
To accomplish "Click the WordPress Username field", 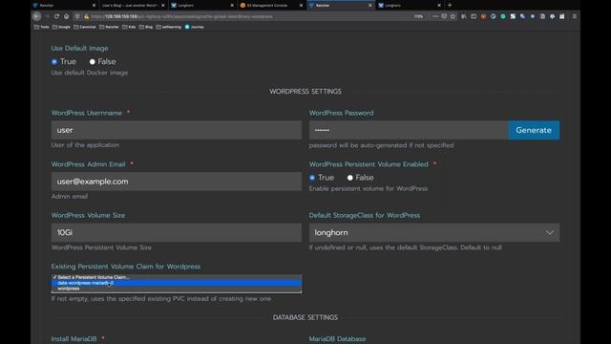I will tap(176, 130).
